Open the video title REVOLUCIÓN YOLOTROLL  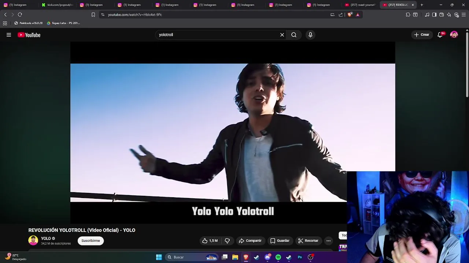click(82, 230)
